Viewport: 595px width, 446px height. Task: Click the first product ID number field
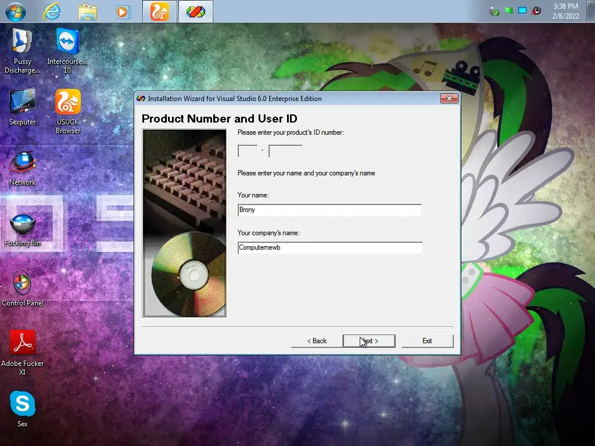[248, 151]
